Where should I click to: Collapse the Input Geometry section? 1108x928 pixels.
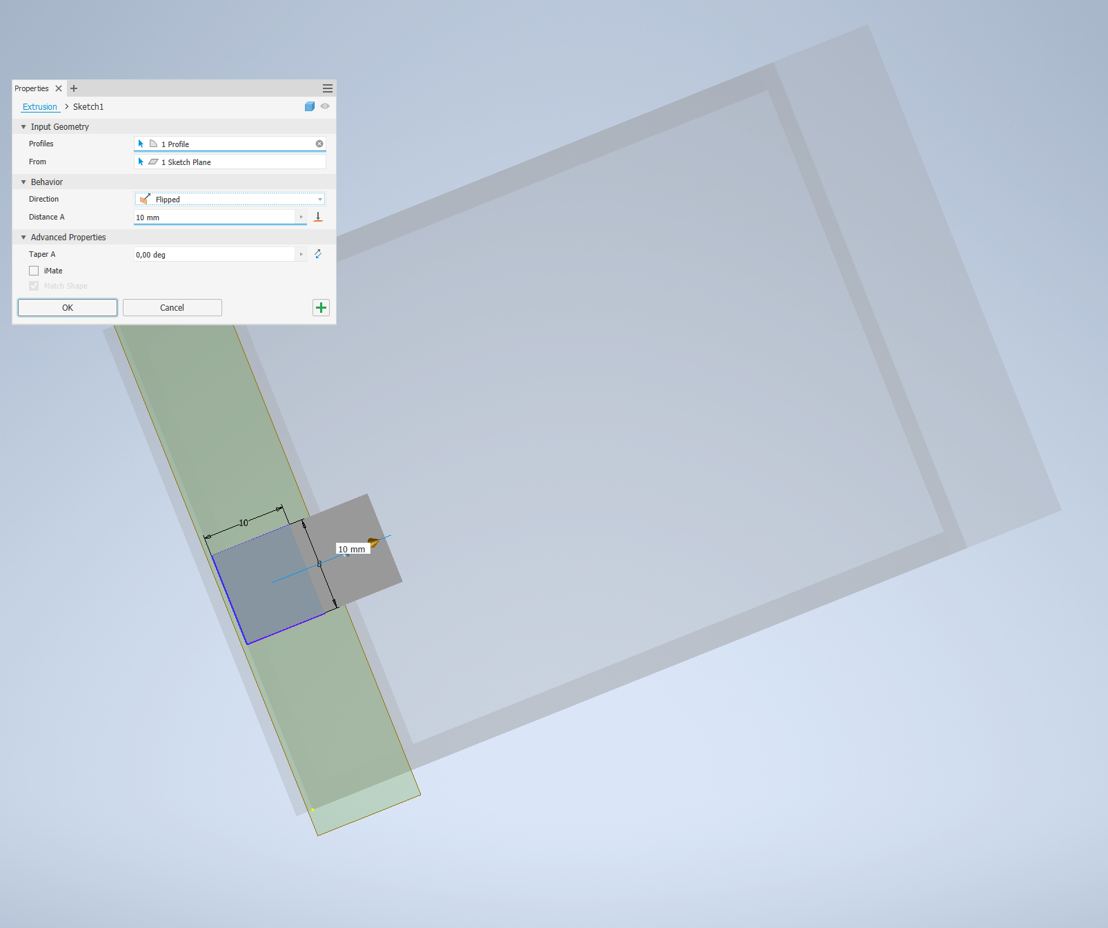pos(23,126)
